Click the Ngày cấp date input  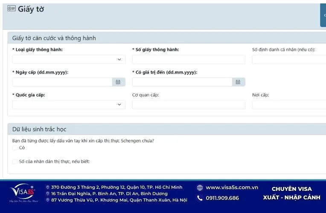(62, 82)
